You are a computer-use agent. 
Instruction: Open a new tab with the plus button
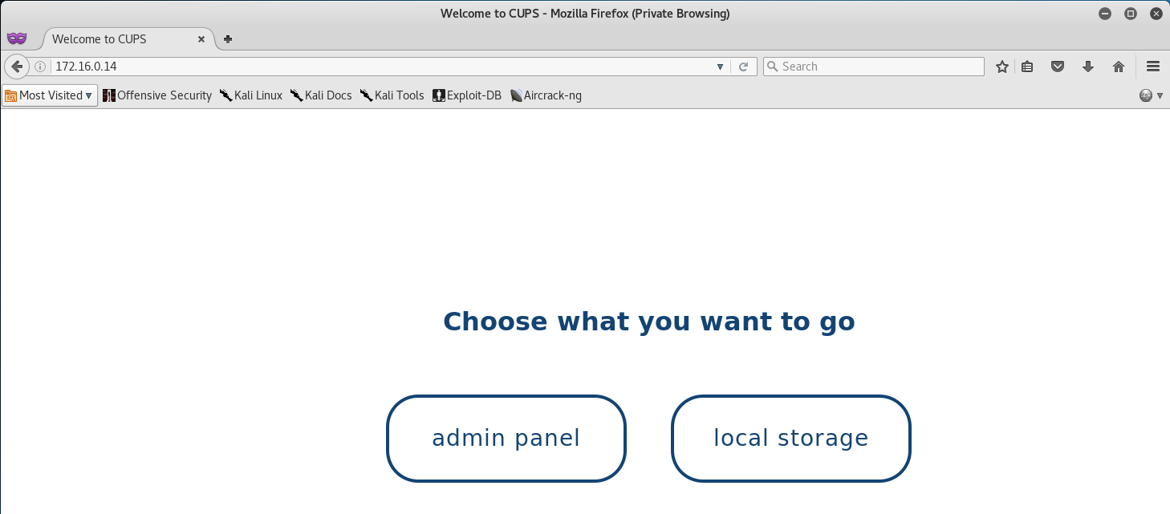pyautogui.click(x=228, y=38)
